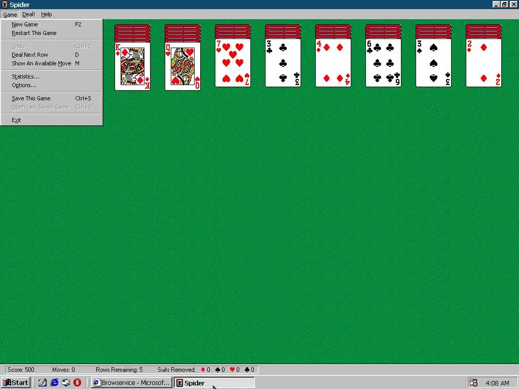Click the heart suits removed icon

tap(232, 369)
